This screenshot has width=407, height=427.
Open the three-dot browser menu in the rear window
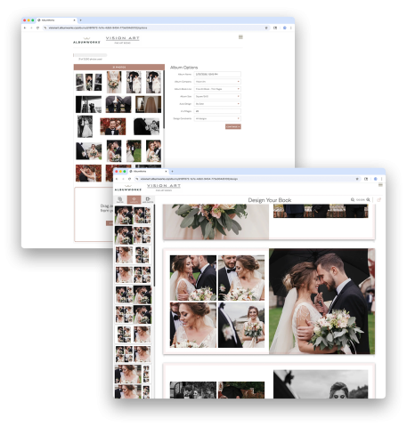291,28
